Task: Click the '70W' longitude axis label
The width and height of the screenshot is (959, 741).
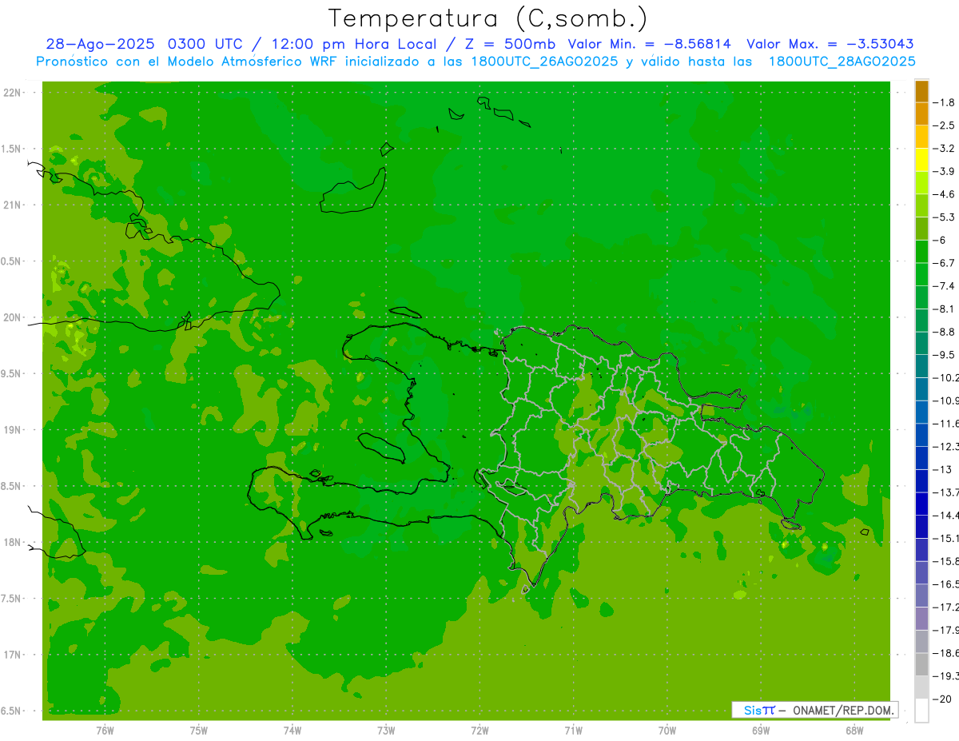Action: [x=667, y=730]
